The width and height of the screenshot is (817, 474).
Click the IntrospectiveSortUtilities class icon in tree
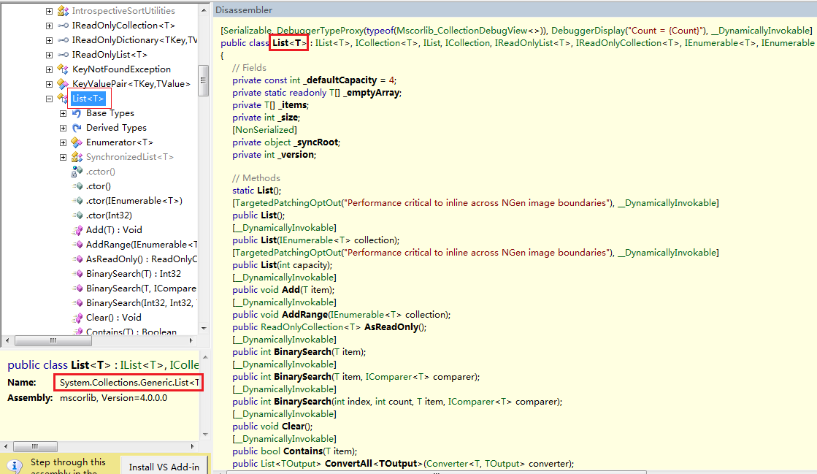pyautogui.click(x=63, y=11)
